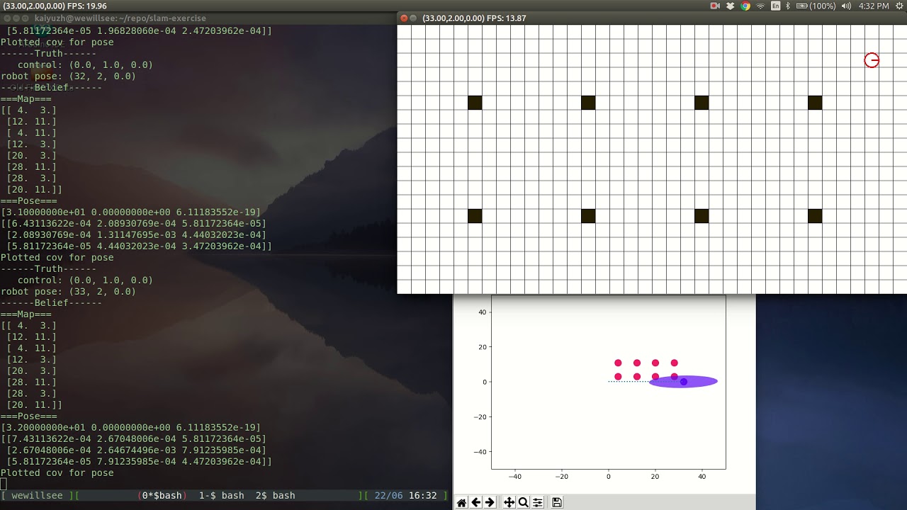
Task: Open the 4:32 PM clock menu
Action: click(873, 6)
